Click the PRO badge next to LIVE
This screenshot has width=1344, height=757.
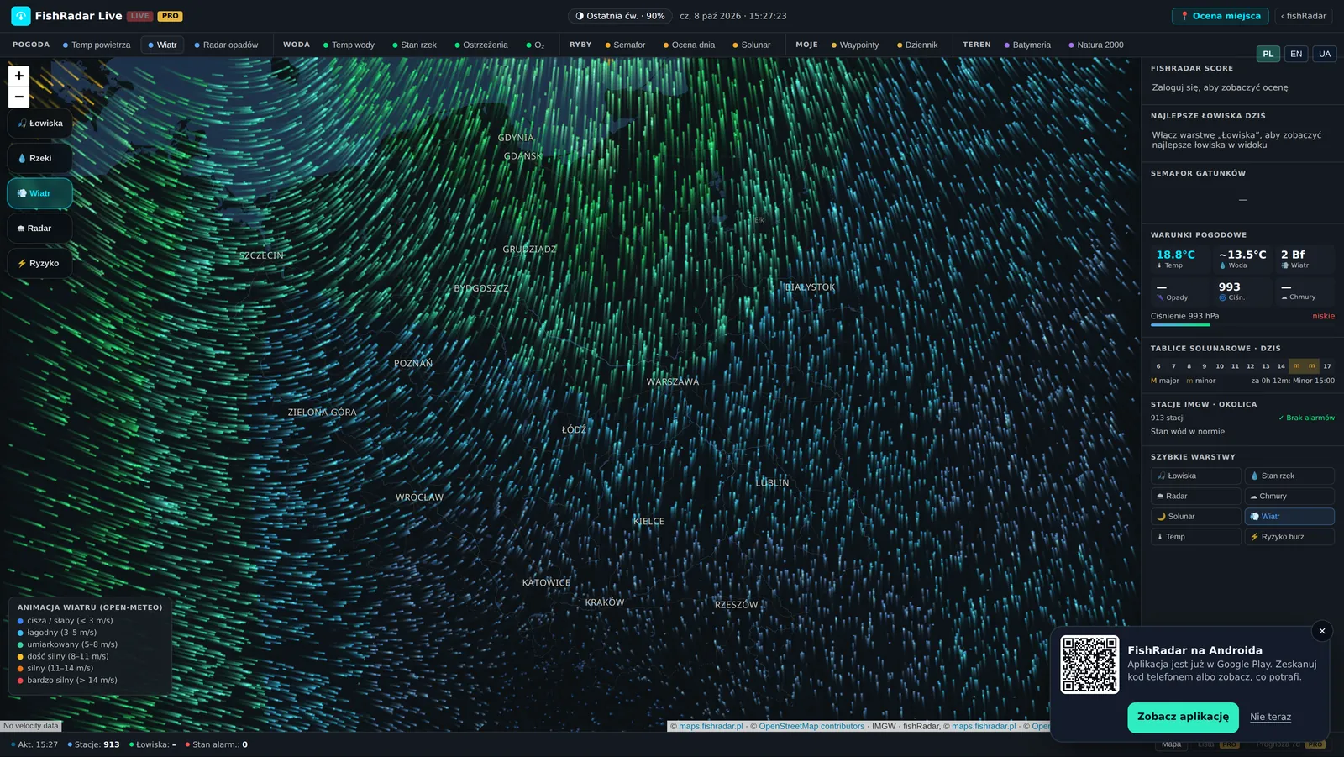coord(171,16)
